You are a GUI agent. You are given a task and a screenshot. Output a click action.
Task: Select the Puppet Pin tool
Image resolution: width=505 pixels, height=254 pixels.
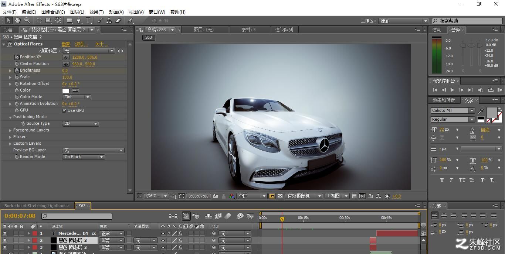[x=130, y=21]
